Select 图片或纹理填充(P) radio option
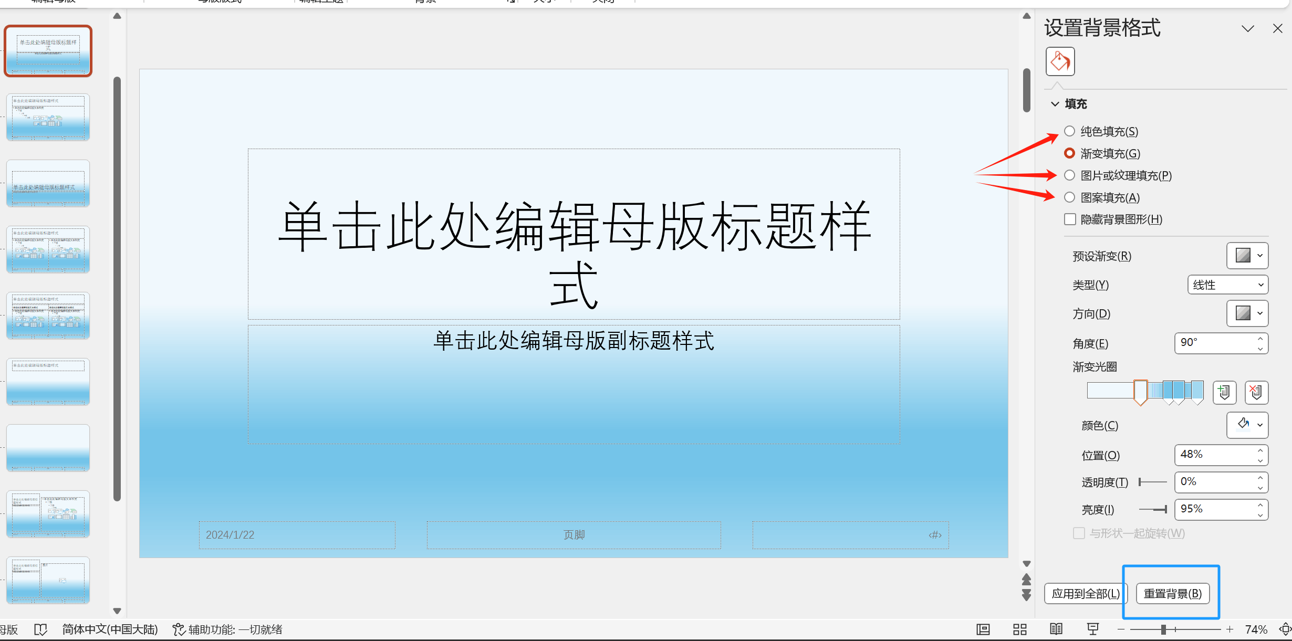Screen dimensions: 1292x641 tap(1069, 175)
